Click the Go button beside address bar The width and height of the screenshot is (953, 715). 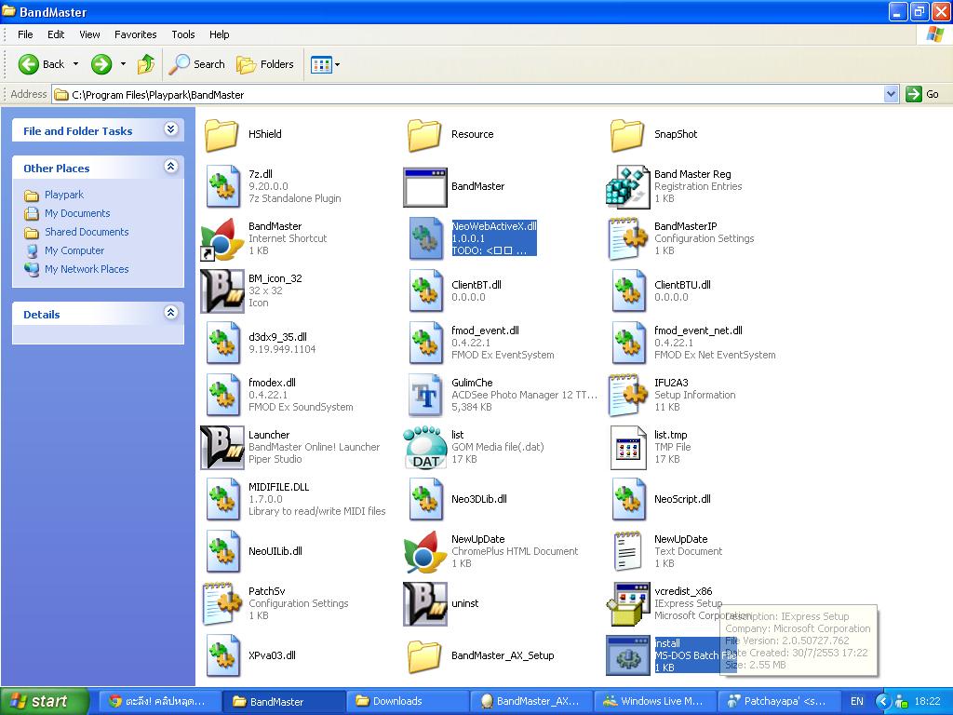tap(922, 94)
